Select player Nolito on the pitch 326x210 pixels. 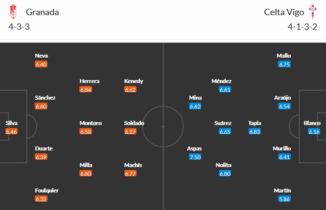pos(223,165)
